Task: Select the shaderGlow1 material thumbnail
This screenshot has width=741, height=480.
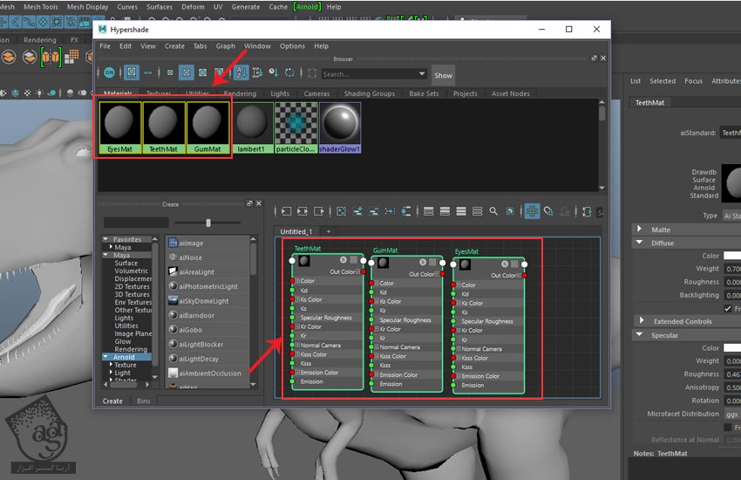Action: (x=340, y=127)
